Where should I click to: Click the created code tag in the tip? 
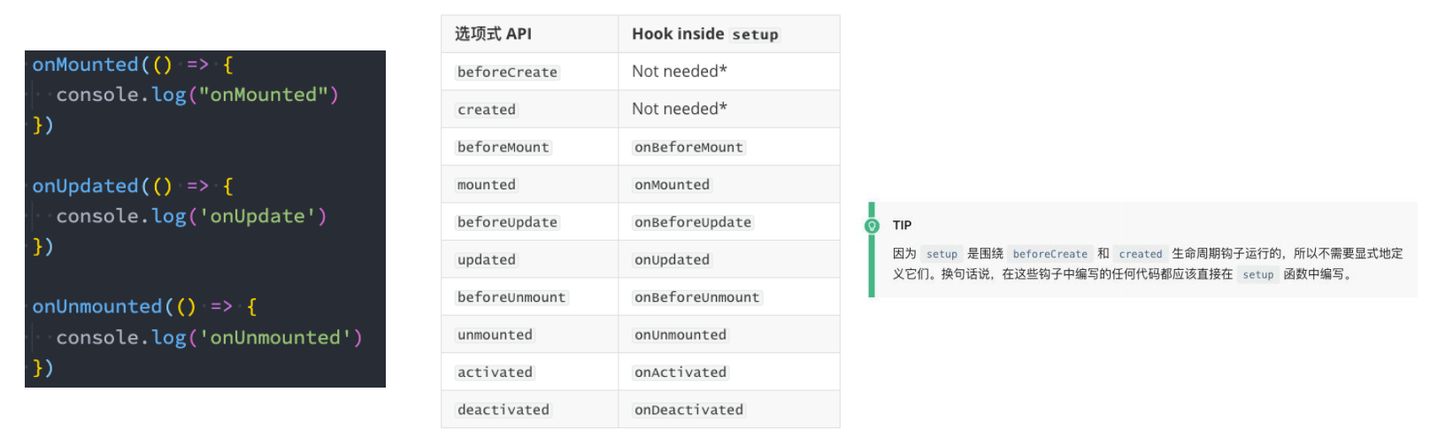pos(1141,254)
